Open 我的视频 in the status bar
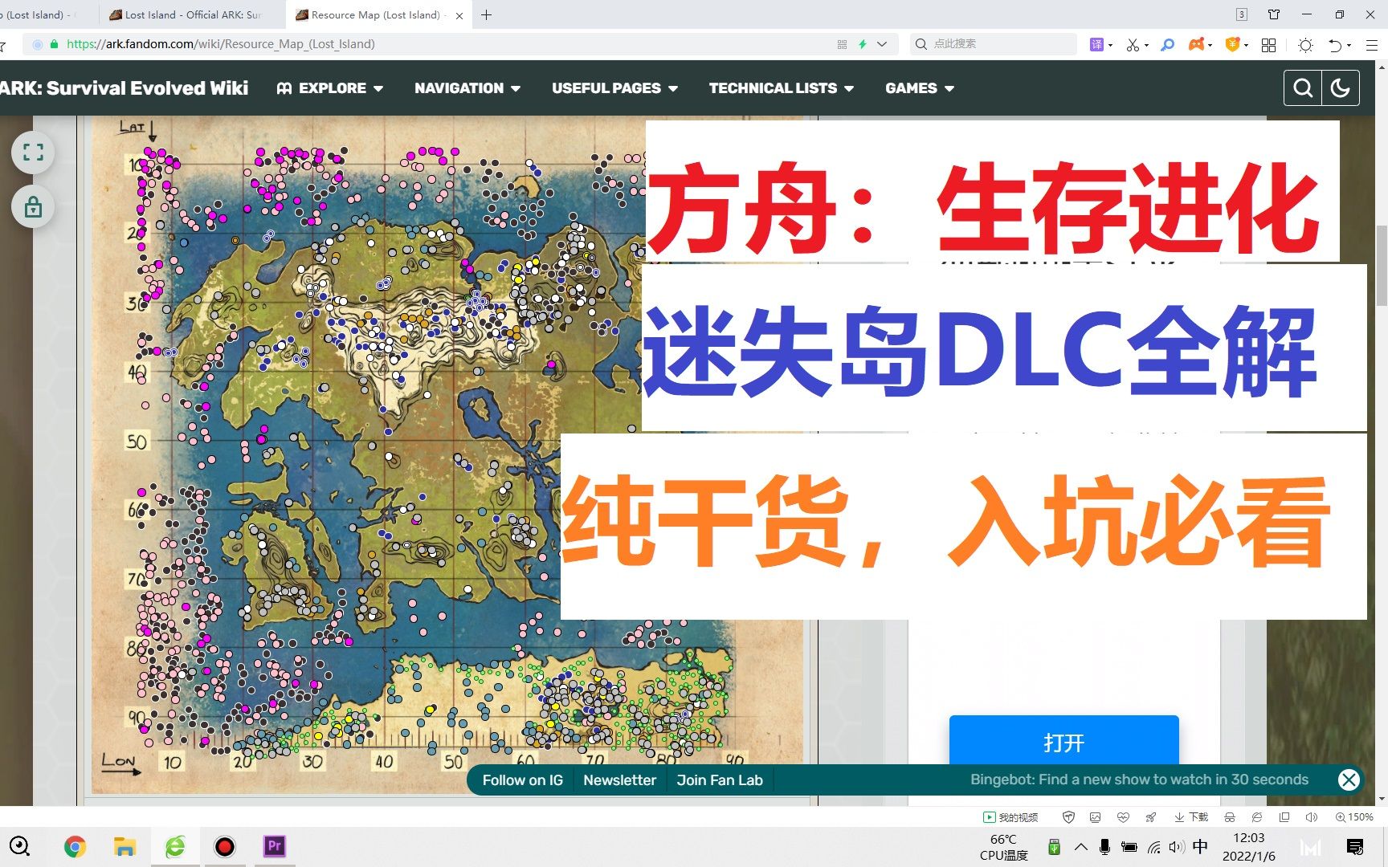The image size is (1388, 867). 1010,817
